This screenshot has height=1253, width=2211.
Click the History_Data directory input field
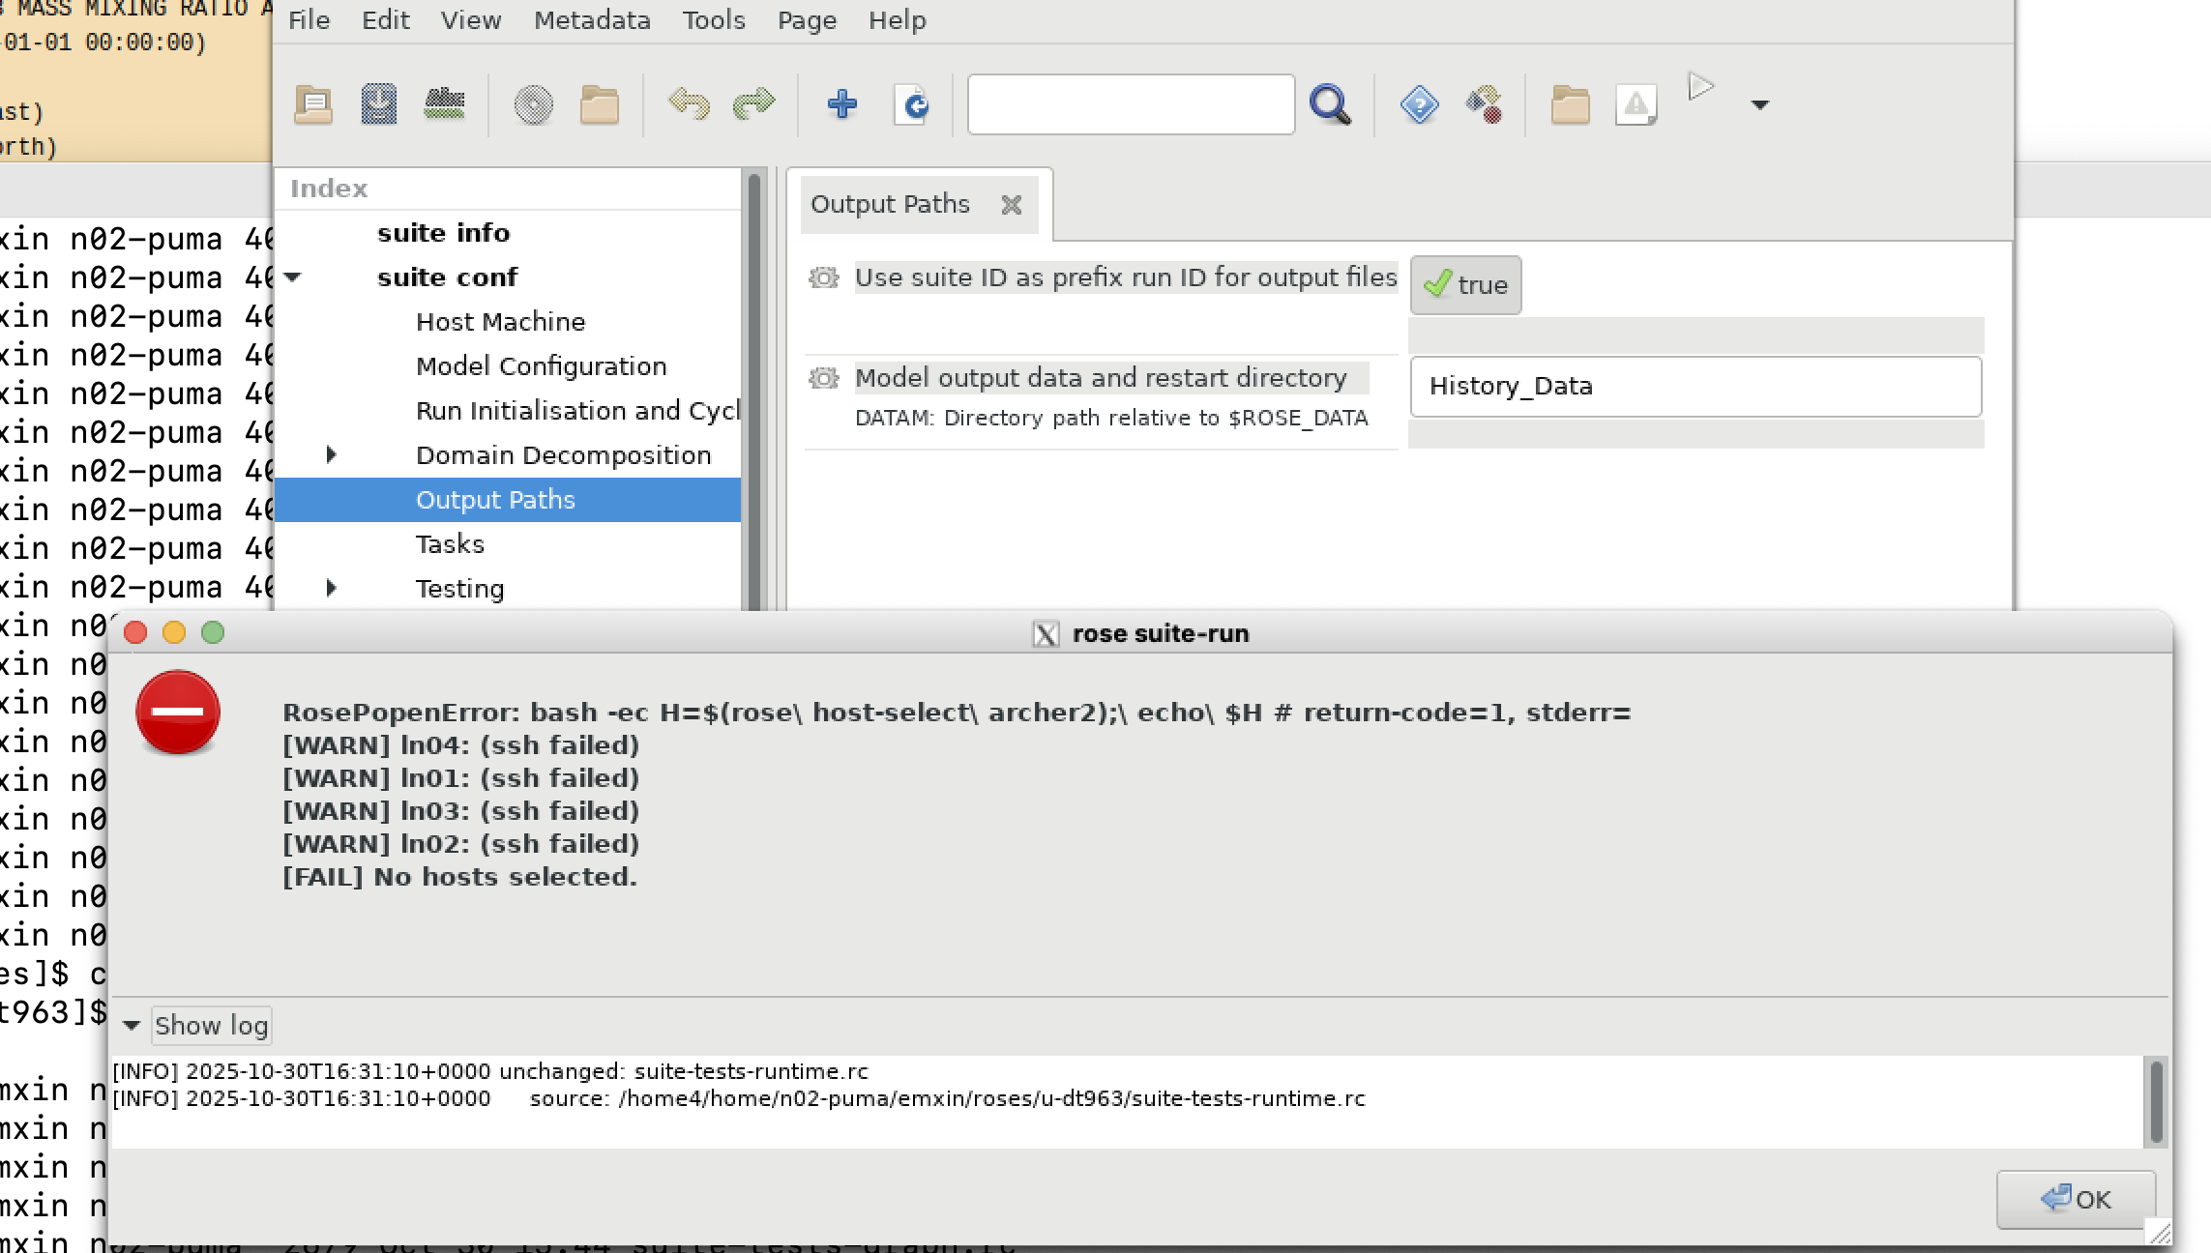point(1695,387)
